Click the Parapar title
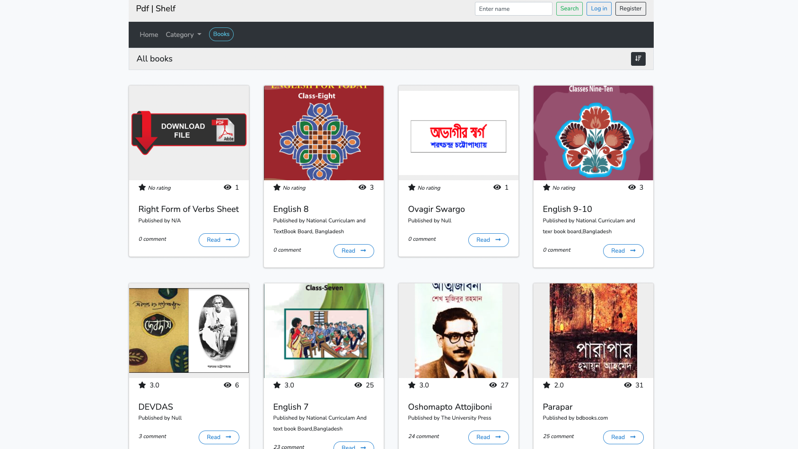The height and width of the screenshot is (449, 798). (x=558, y=407)
